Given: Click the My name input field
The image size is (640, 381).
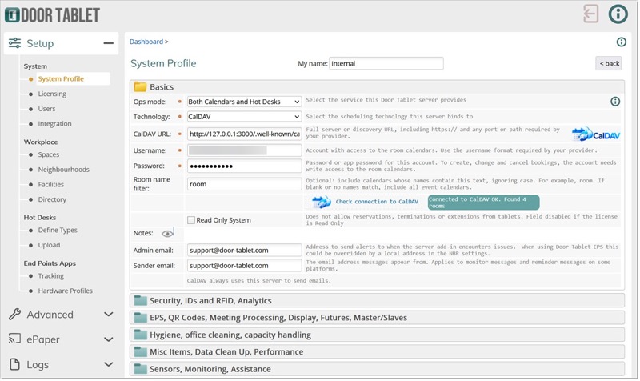Looking at the screenshot, I should (386, 63).
